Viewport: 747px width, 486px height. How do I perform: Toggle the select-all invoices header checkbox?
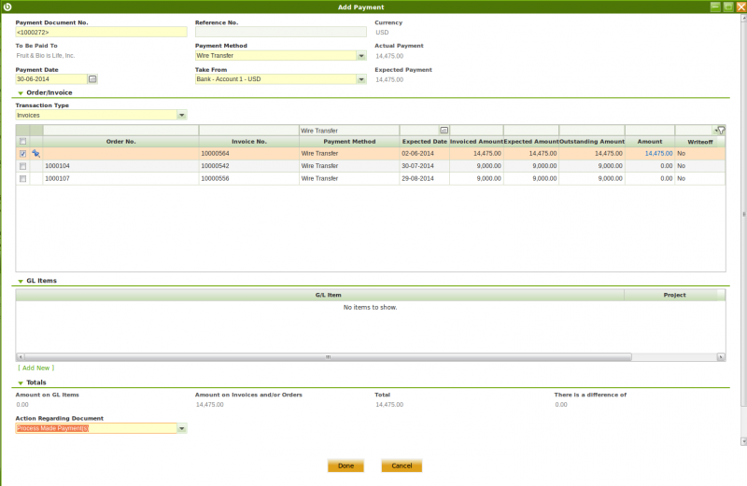pyautogui.click(x=22, y=142)
